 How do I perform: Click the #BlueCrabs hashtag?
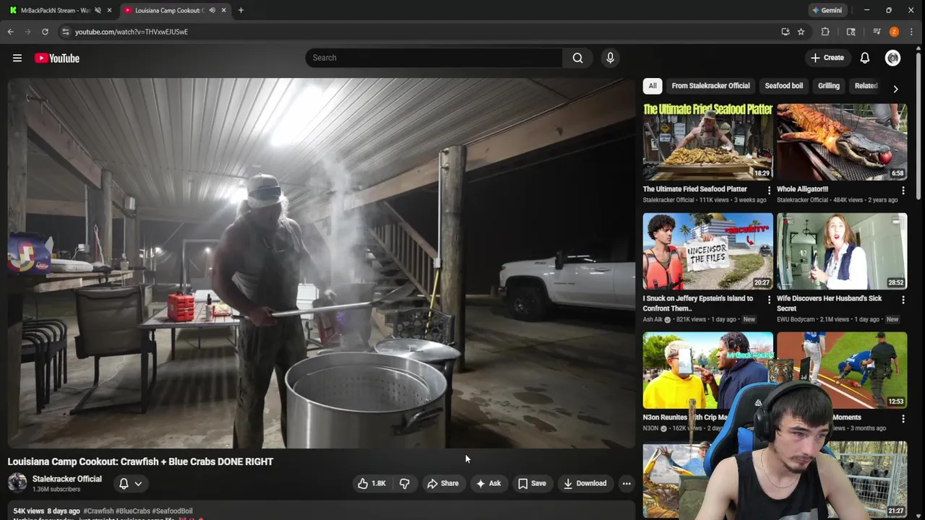pyautogui.click(x=133, y=511)
